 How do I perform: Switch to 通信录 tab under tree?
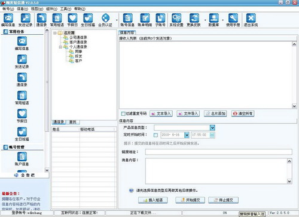point(59,122)
